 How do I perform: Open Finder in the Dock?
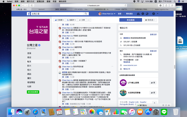click(11, 112)
